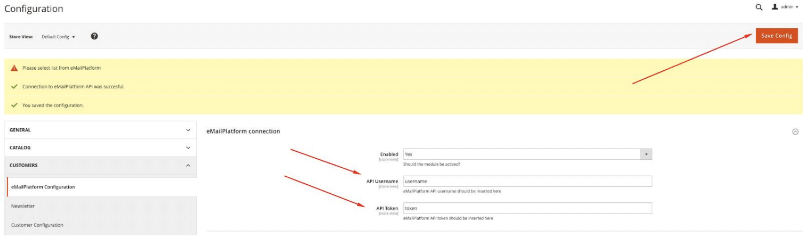Click the admin user silhouette icon
This screenshot has height=238, width=807.
(x=774, y=7)
